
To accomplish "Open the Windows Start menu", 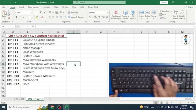I will point(3,107).
